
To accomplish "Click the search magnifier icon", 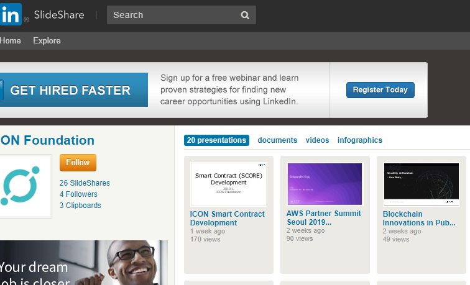I will point(245,15).
